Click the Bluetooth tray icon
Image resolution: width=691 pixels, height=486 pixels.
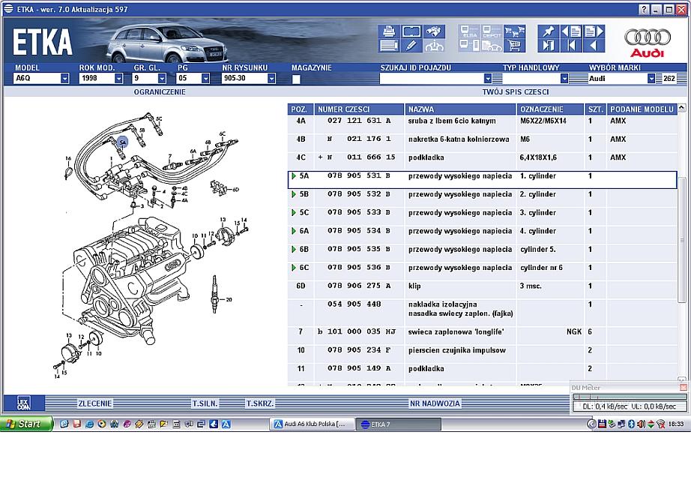(631, 424)
